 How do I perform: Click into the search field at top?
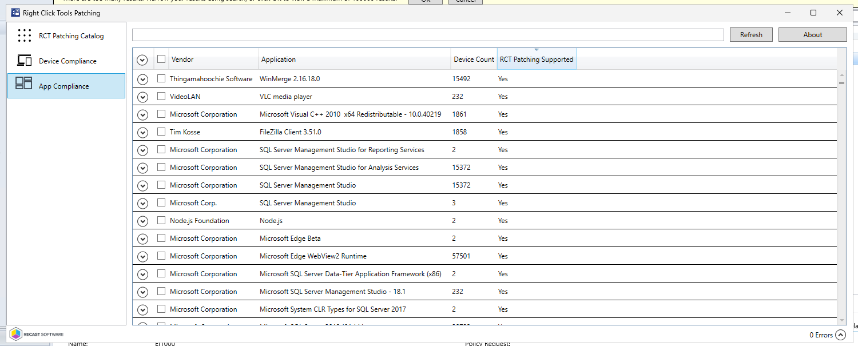point(427,35)
